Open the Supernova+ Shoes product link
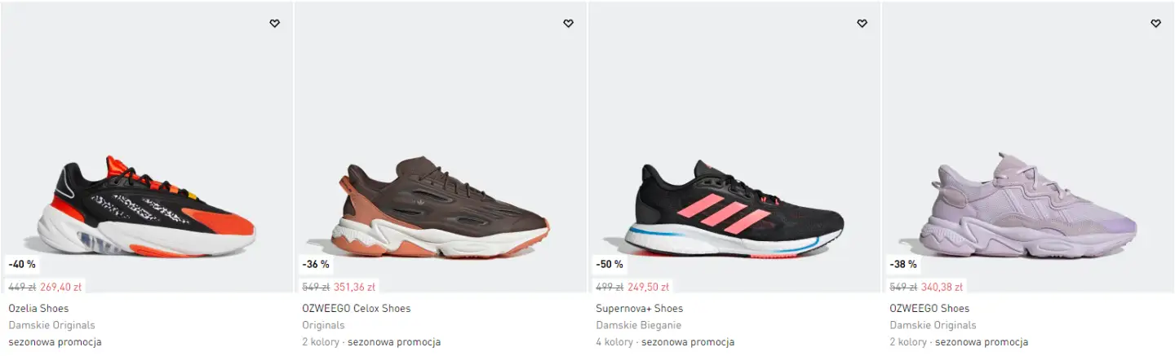This screenshot has width=1175, height=356. point(640,309)
